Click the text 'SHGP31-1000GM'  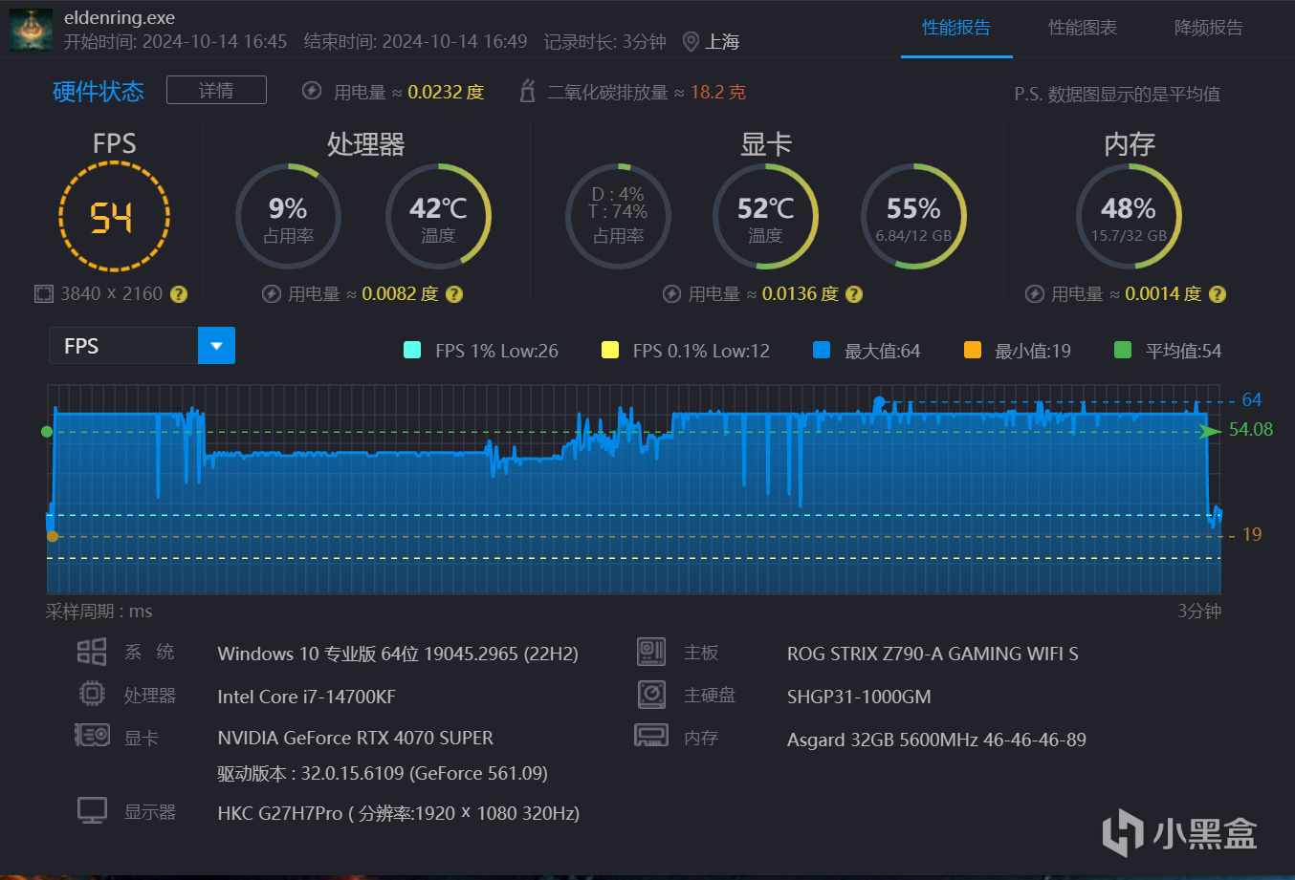(859, 697)
